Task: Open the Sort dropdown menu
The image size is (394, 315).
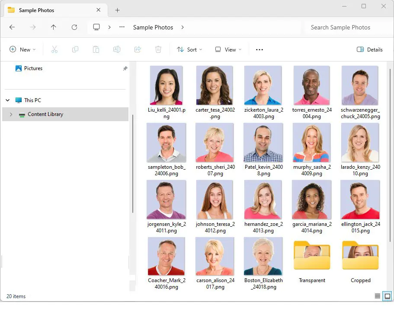Action: [189, 49]
